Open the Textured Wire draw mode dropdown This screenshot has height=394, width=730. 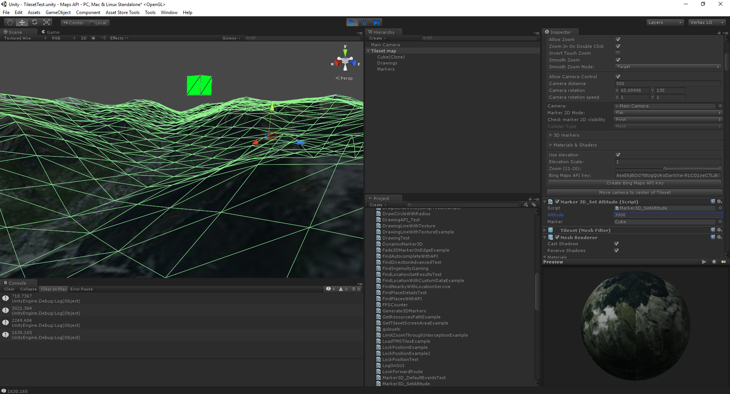coord(25,38)
